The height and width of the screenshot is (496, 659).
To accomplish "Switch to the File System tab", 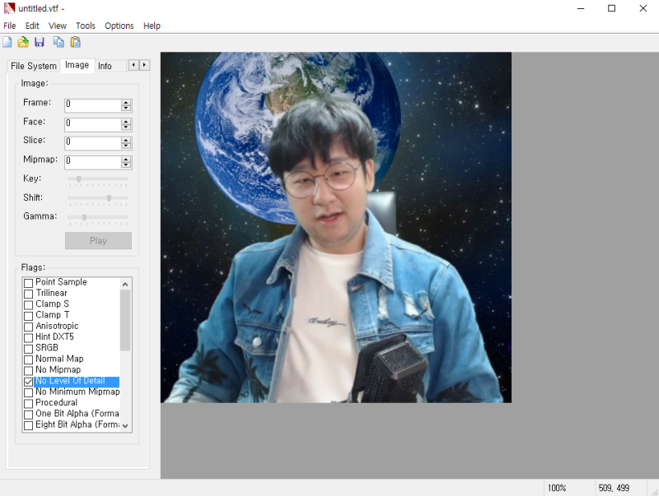I will pyautogui.click(x=34, y=66).
